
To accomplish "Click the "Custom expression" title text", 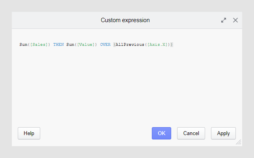I will click(125, 20).
